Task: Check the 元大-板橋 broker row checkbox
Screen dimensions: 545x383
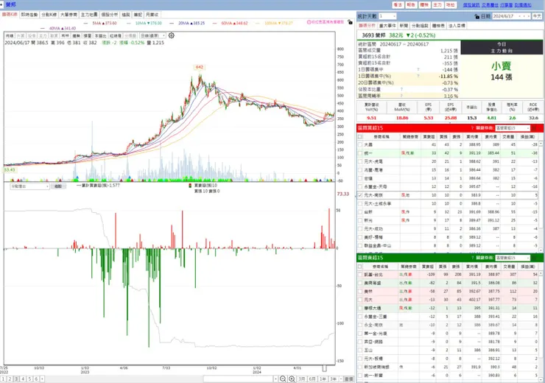Action: [x=360, y=358]
